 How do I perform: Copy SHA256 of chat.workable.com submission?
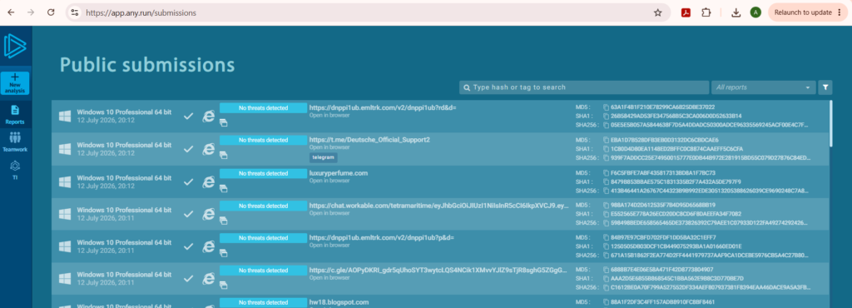(607, 223)
